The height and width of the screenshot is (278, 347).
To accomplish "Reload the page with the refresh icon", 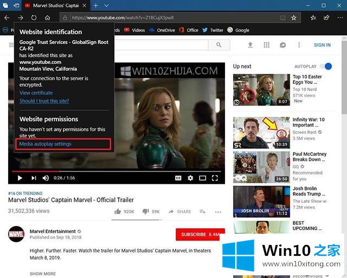I will point(34,18).
